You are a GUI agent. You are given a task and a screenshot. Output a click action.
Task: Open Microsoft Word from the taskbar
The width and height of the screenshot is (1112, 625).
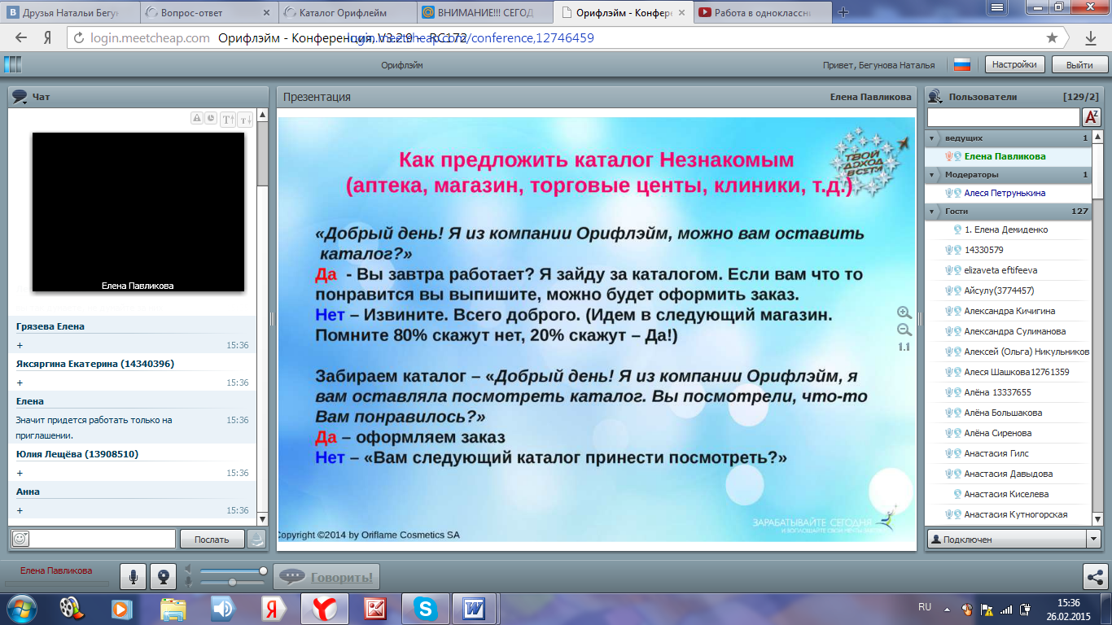[x=474, y=607]
